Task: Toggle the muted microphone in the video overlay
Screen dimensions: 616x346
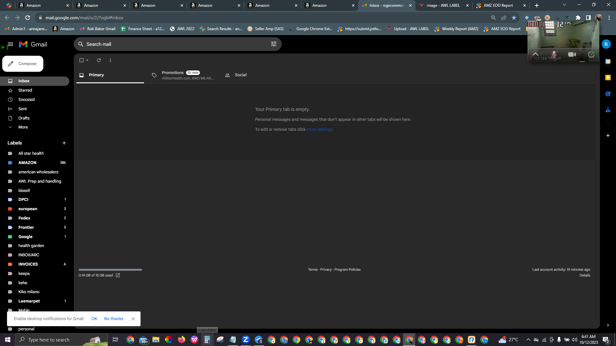Action: tap(554, 54)
